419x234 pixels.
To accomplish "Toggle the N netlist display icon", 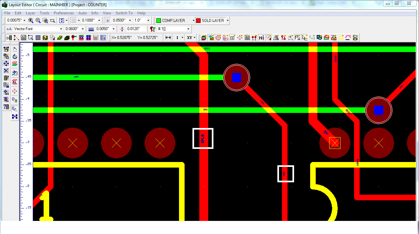I will coord(261,38).
